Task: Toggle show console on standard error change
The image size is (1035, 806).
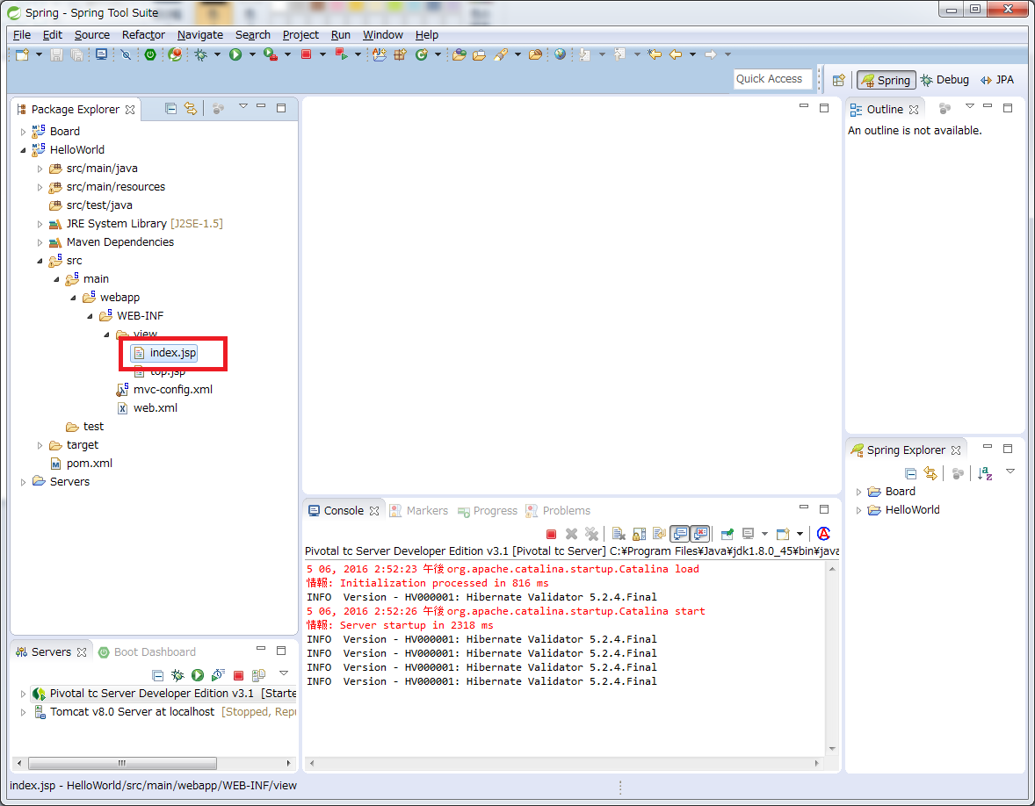Action: 699,534
